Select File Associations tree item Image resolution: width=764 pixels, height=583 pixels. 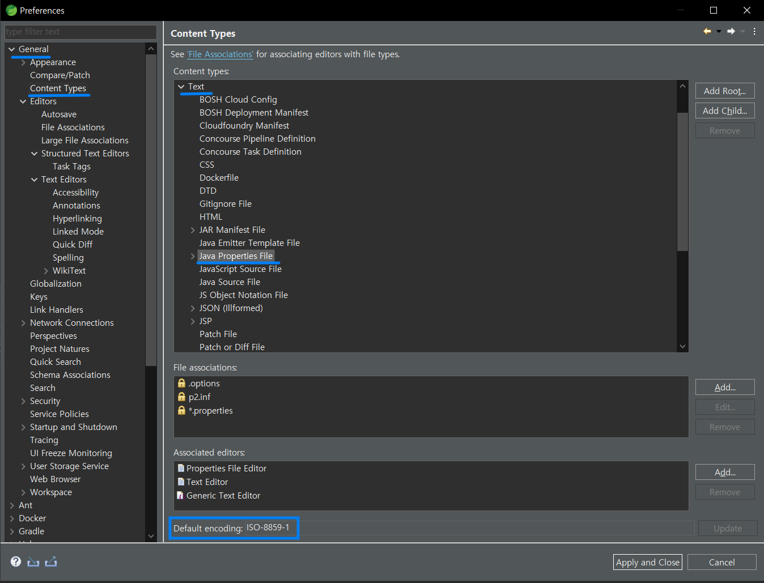tap(73, 127)
